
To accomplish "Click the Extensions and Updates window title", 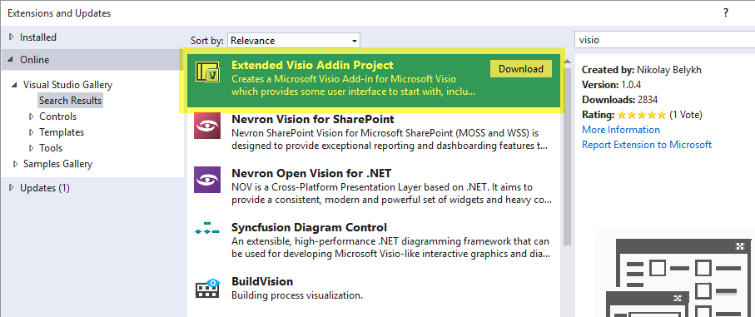I will pos(59,13).
